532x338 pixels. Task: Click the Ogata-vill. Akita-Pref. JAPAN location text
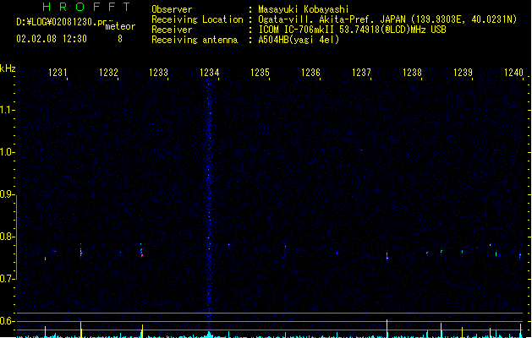(x=387, y=19)
